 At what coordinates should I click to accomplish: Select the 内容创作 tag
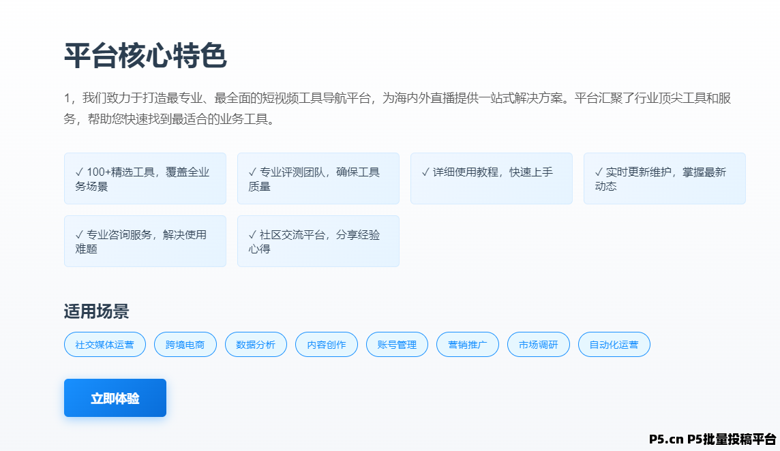point(326,344)
